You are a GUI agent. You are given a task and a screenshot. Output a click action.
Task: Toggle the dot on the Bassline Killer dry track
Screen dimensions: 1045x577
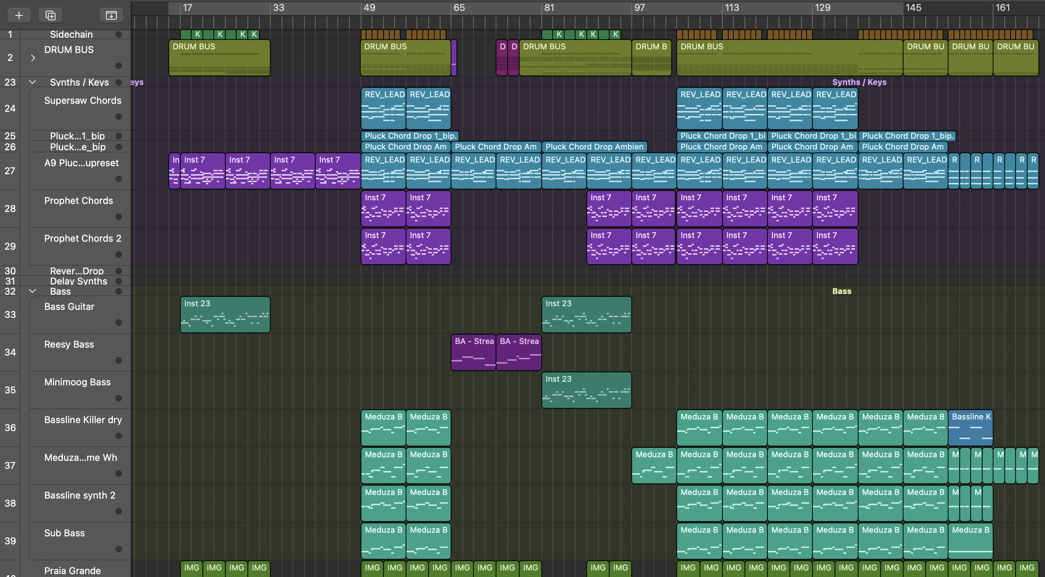pos(118,436)
